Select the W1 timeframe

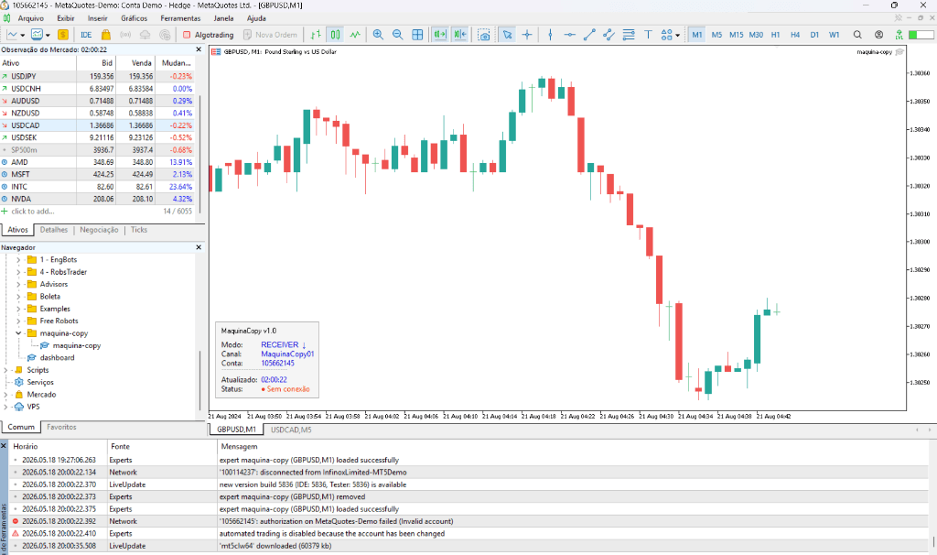coord(835,35)
